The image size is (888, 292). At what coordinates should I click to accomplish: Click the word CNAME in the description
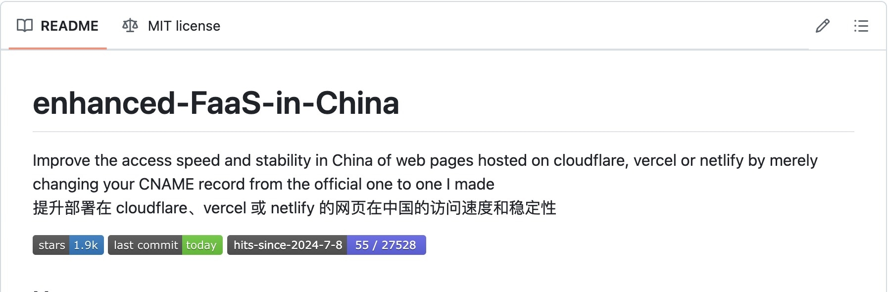[166, 184]
